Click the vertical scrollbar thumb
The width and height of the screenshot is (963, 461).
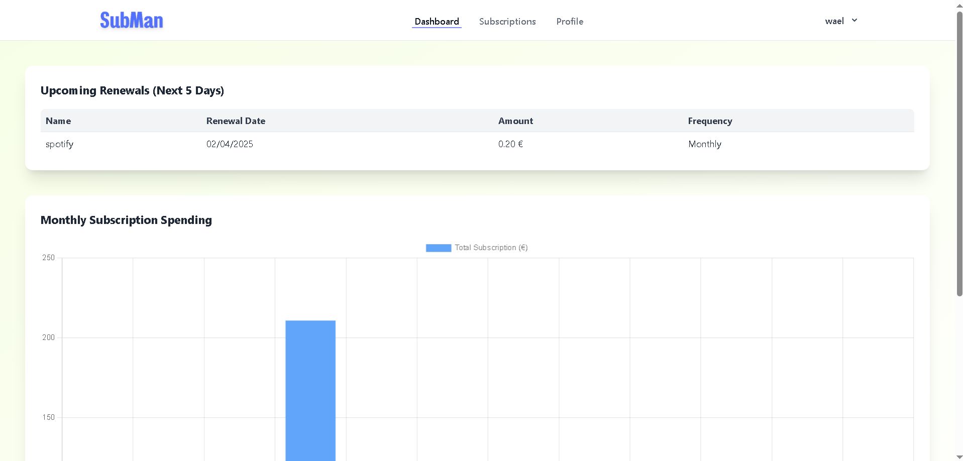(x=959, y=151)
